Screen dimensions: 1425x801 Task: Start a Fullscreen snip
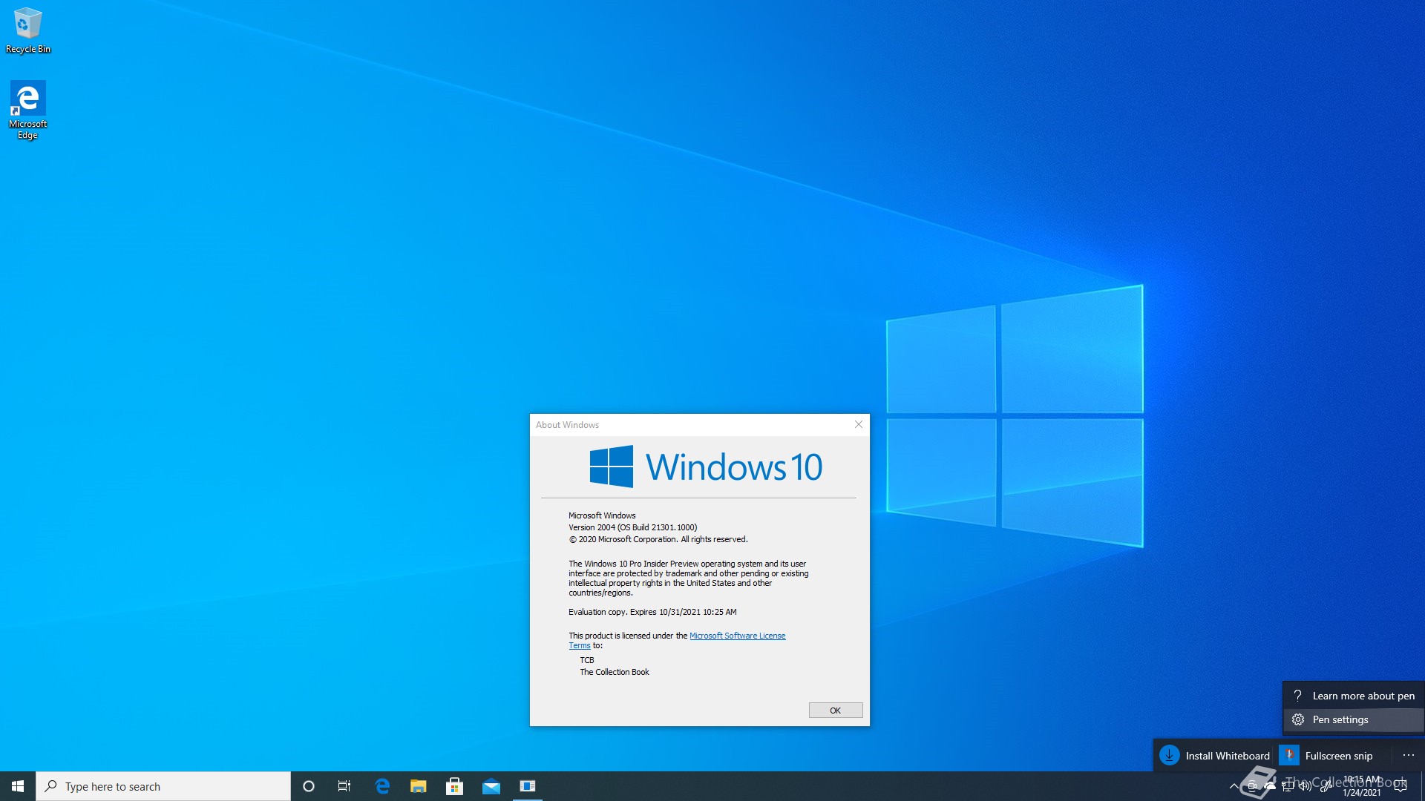point(1327,756)
